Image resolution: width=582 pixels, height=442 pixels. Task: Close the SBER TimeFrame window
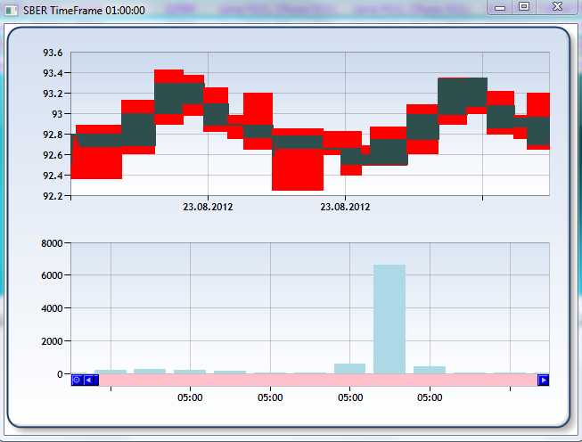(557, 6)
